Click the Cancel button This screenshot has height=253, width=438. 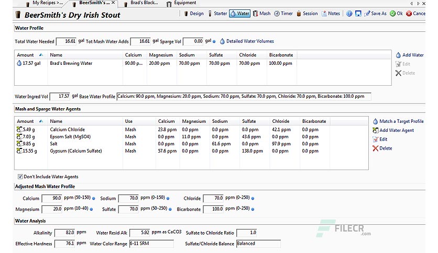pos(416,14)
